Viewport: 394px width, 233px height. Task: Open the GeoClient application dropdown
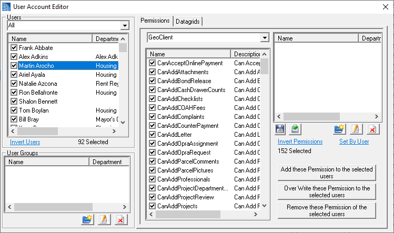coord(265,38)
